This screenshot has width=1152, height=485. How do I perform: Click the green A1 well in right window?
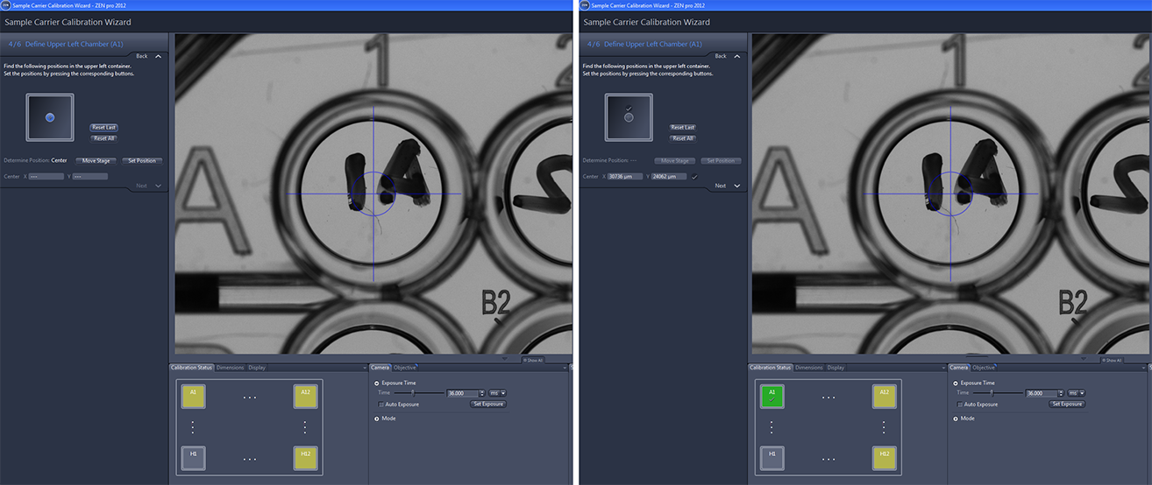772,397
